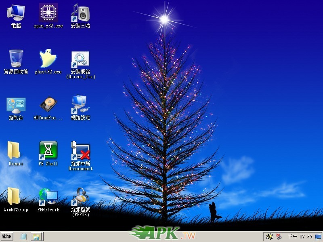Click the cpuz_x32.exe label text

point(48,26)
